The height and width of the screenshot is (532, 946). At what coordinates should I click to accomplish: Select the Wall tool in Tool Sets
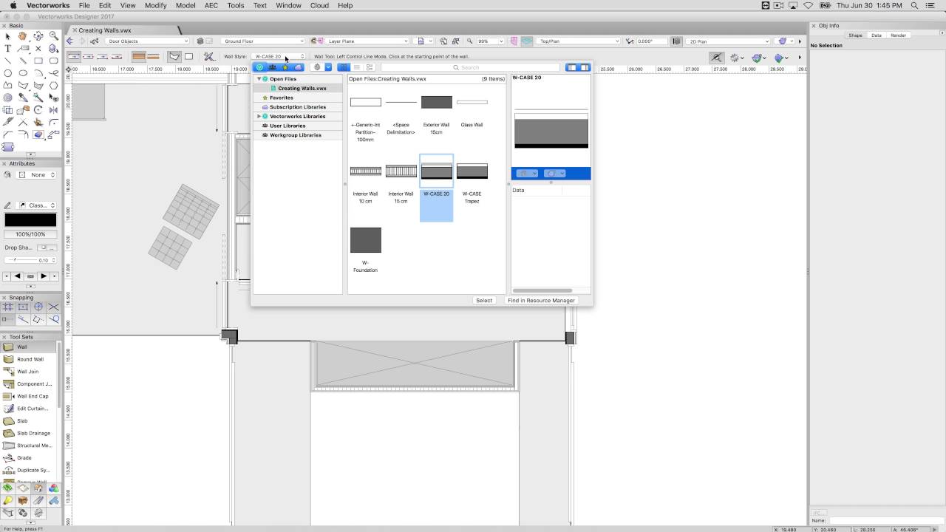(30, 347)
